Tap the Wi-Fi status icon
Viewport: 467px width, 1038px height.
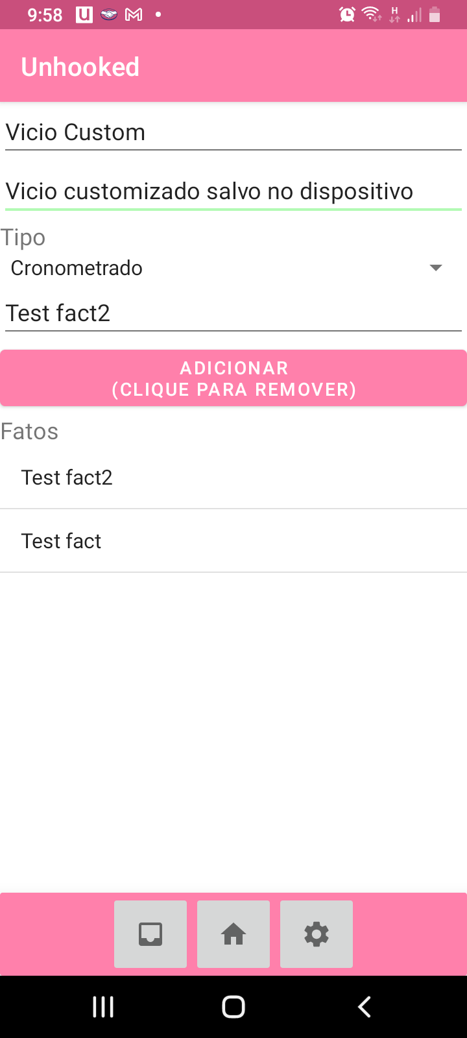coord(372,14)
